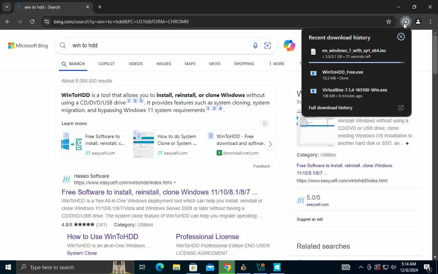This screenshot has width=438, height=274.
Task: Open a new browser tab
Action: tap(100, 7)
